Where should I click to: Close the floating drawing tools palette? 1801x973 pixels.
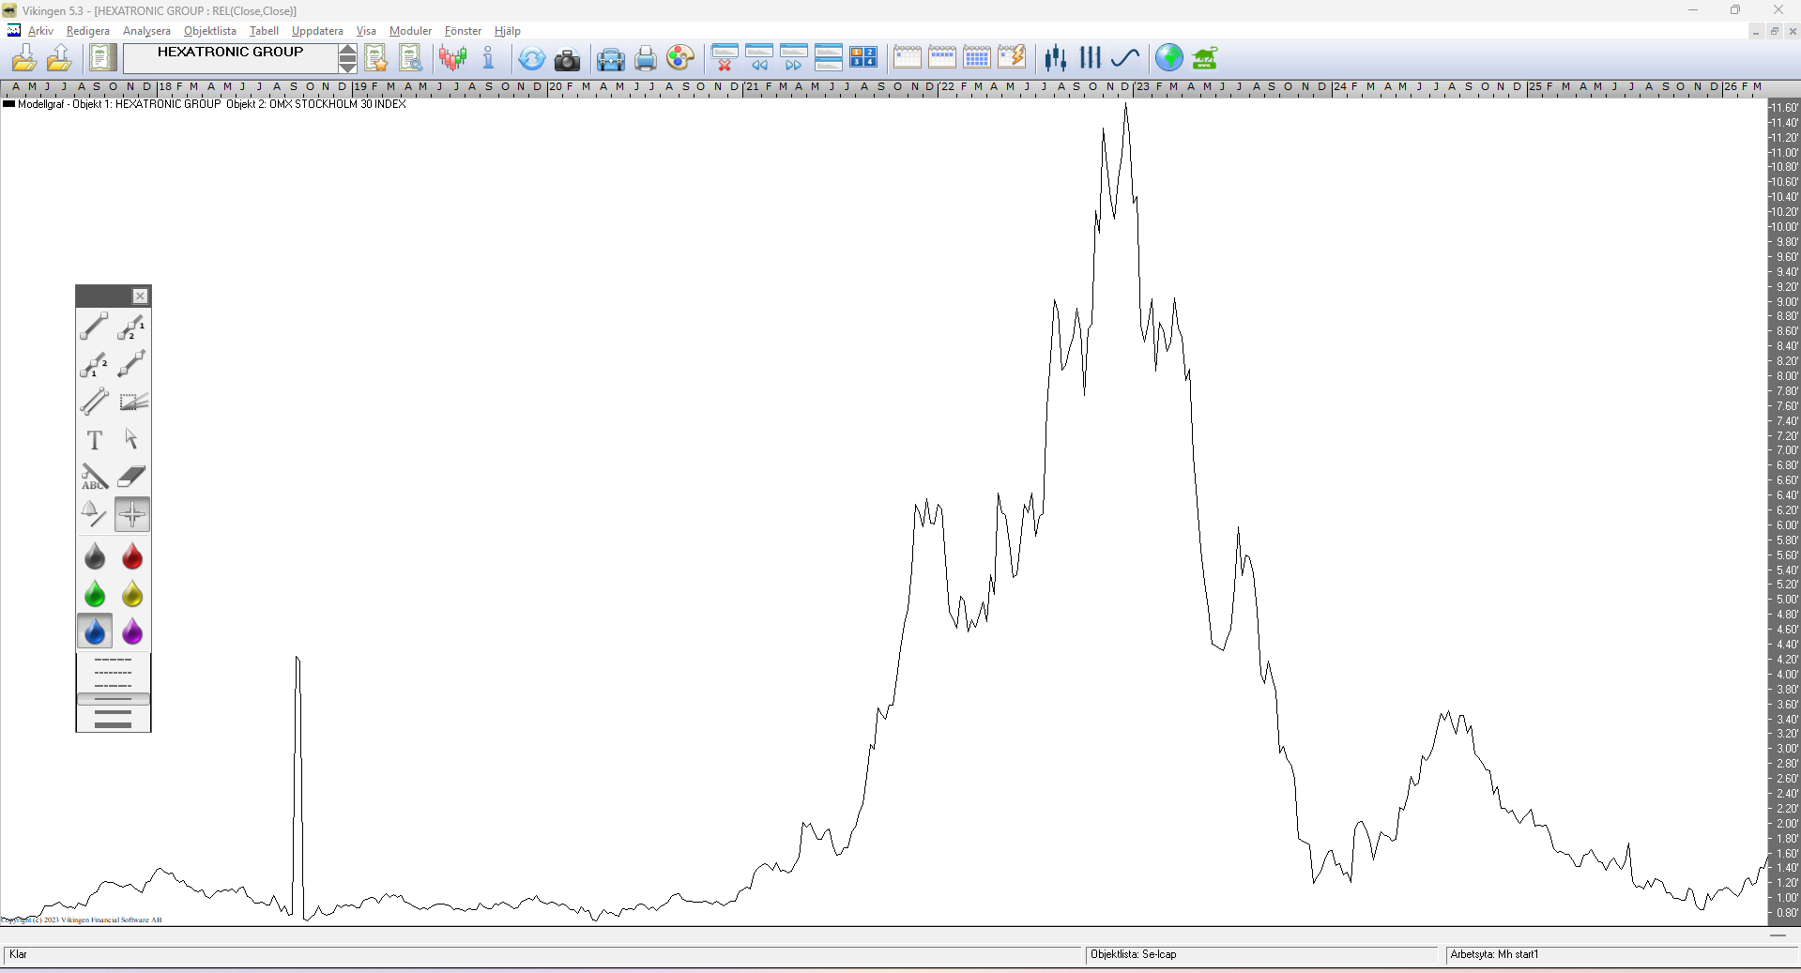140,296
